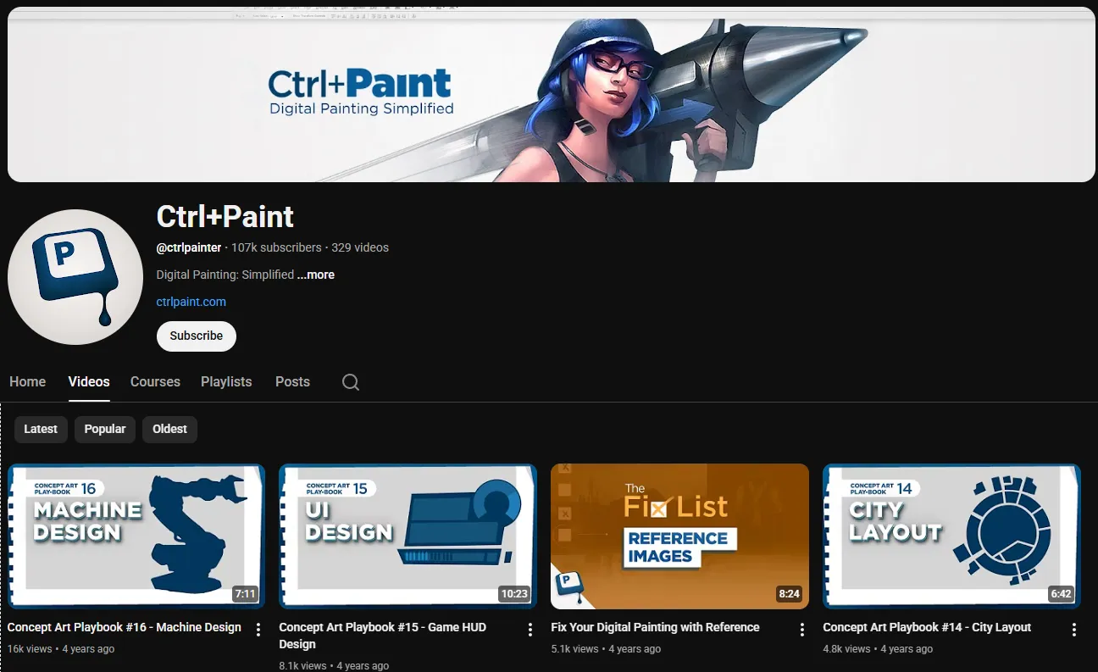Click the Subscribe button
Viewport: 1098px width, 672px height.
(196, 336)
